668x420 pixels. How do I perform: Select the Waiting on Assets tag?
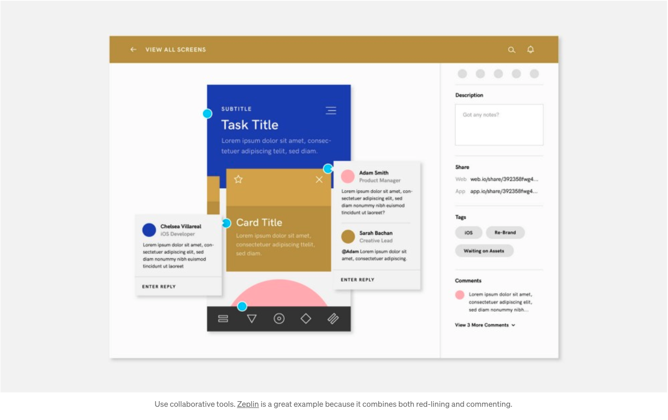click(484, 251)
